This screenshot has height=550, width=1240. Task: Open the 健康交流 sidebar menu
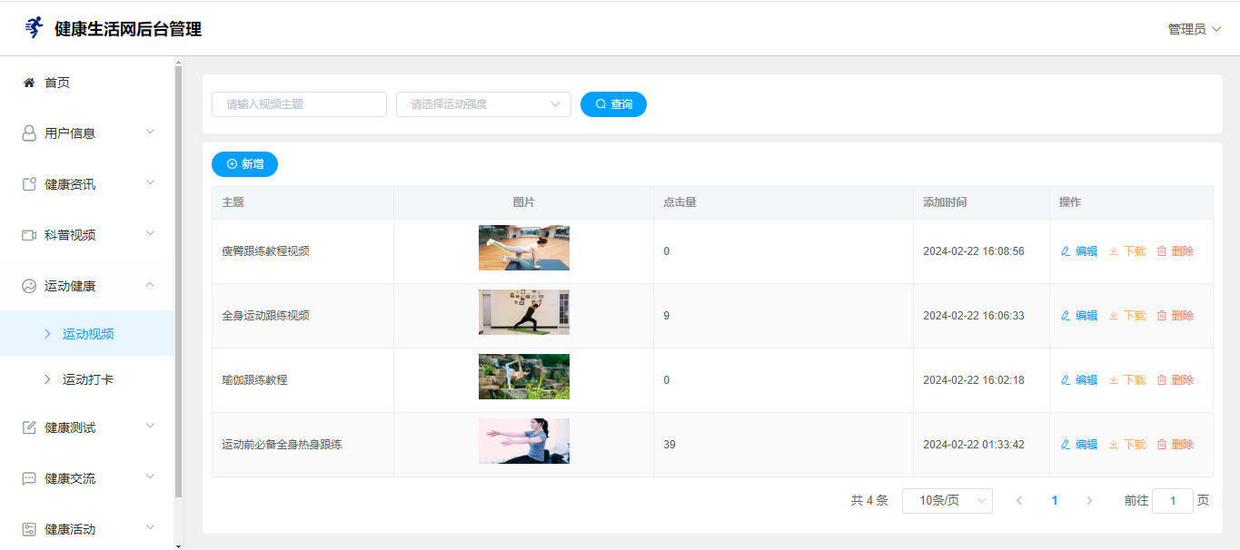[87, 478]
